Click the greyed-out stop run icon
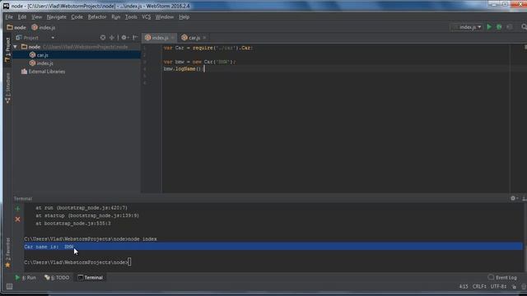527x296 pixels. [509, 27]
